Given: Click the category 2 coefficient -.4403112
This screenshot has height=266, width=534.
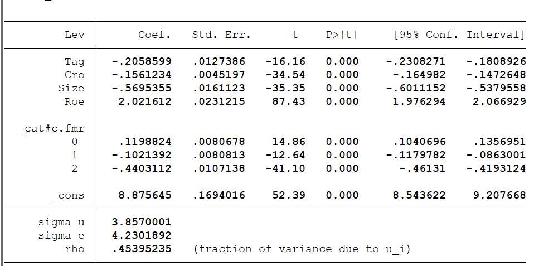Looking at the screenshot, I should click(x=142, y=168).
